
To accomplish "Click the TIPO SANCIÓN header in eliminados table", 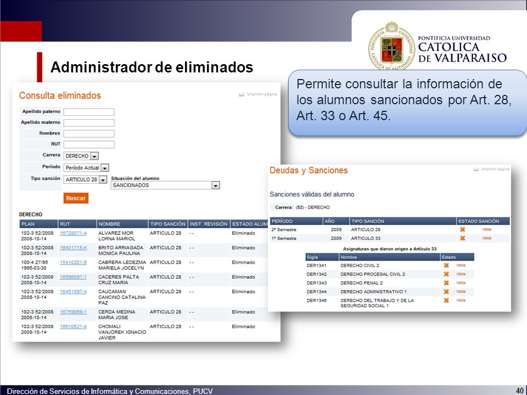I will click(x=168, y=224).
